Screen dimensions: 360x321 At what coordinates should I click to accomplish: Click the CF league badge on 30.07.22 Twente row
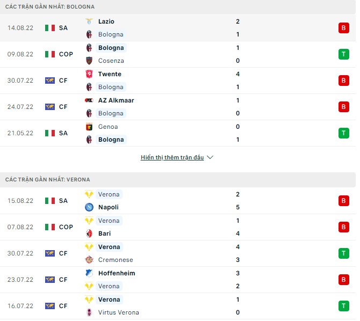pyautogui.click(x=56, y=81)
